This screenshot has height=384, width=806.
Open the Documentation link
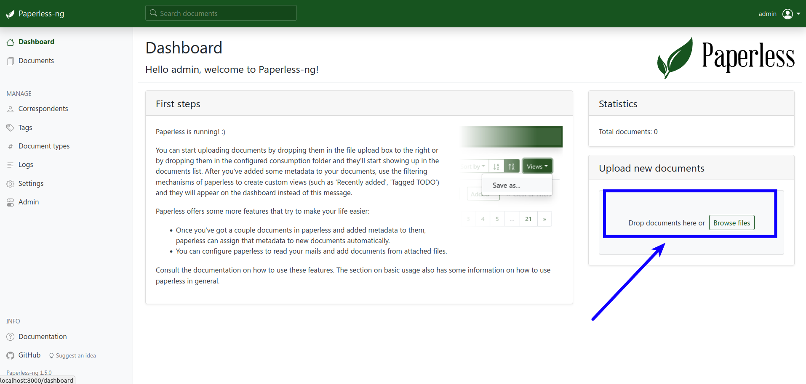coord(43,336)
